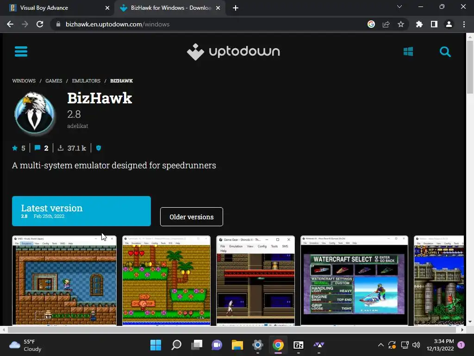Click the Google icon in address bar
The image size is (474, 356).
click(x=371, y=24)
